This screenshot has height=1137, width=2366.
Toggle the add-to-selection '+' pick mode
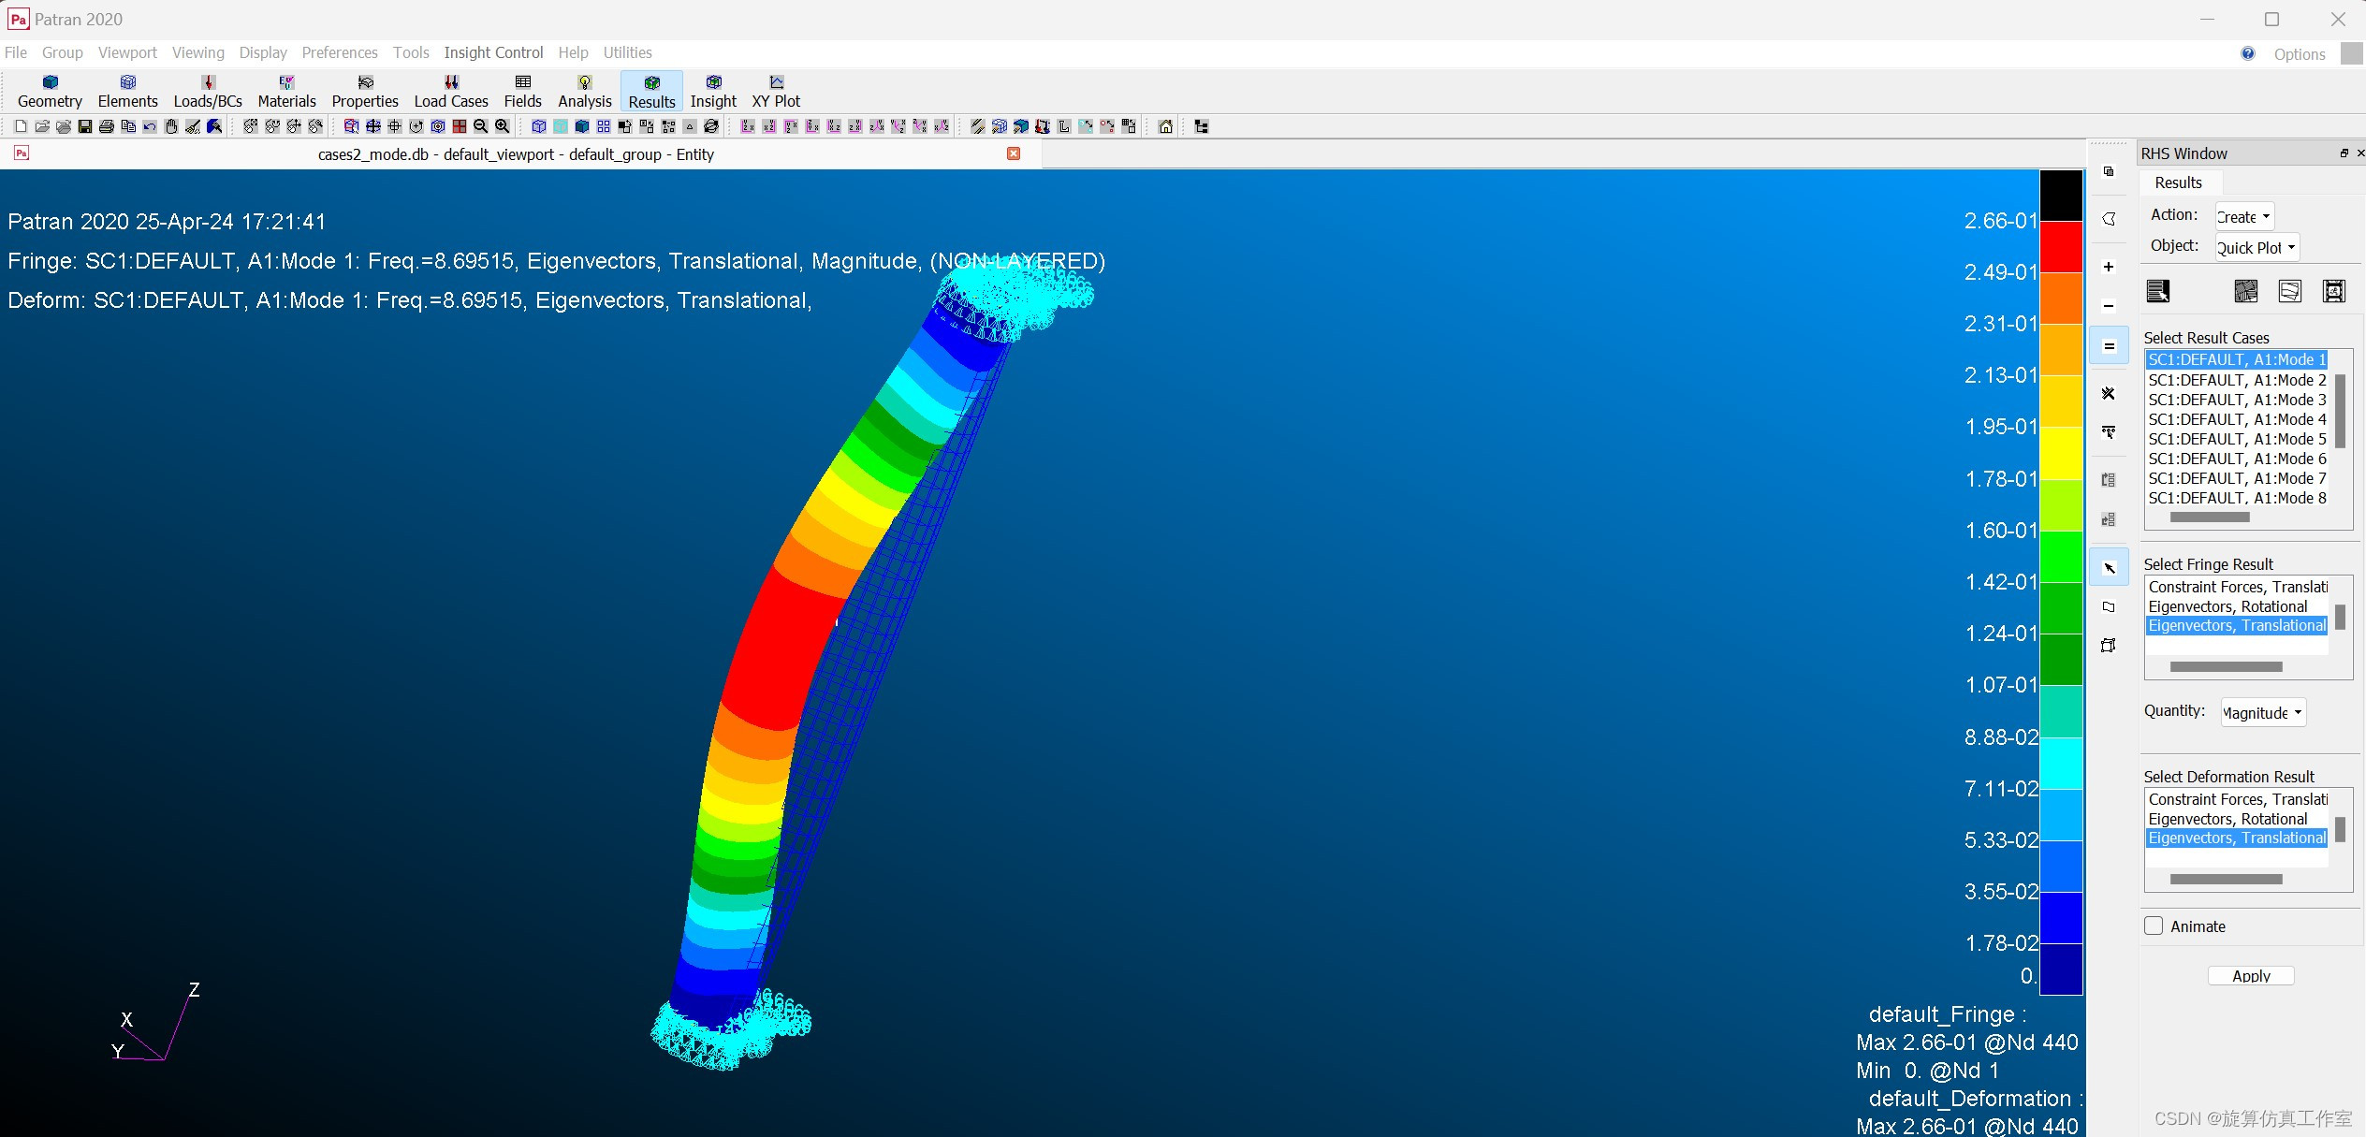click(2109, 267)
